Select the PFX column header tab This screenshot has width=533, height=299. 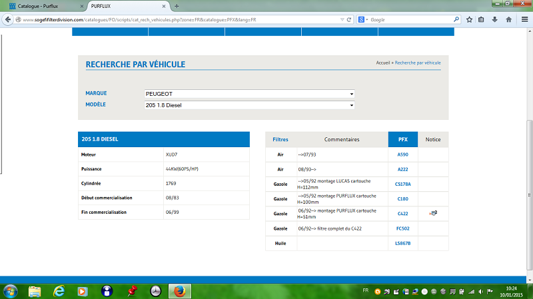pos(403,139)
